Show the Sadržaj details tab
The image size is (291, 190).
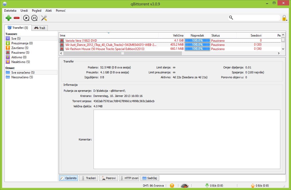tap(150, 178)
